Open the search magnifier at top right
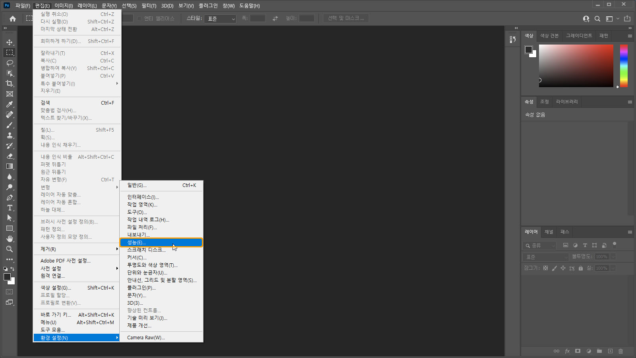The image size is (636, 358). point(597,19)
